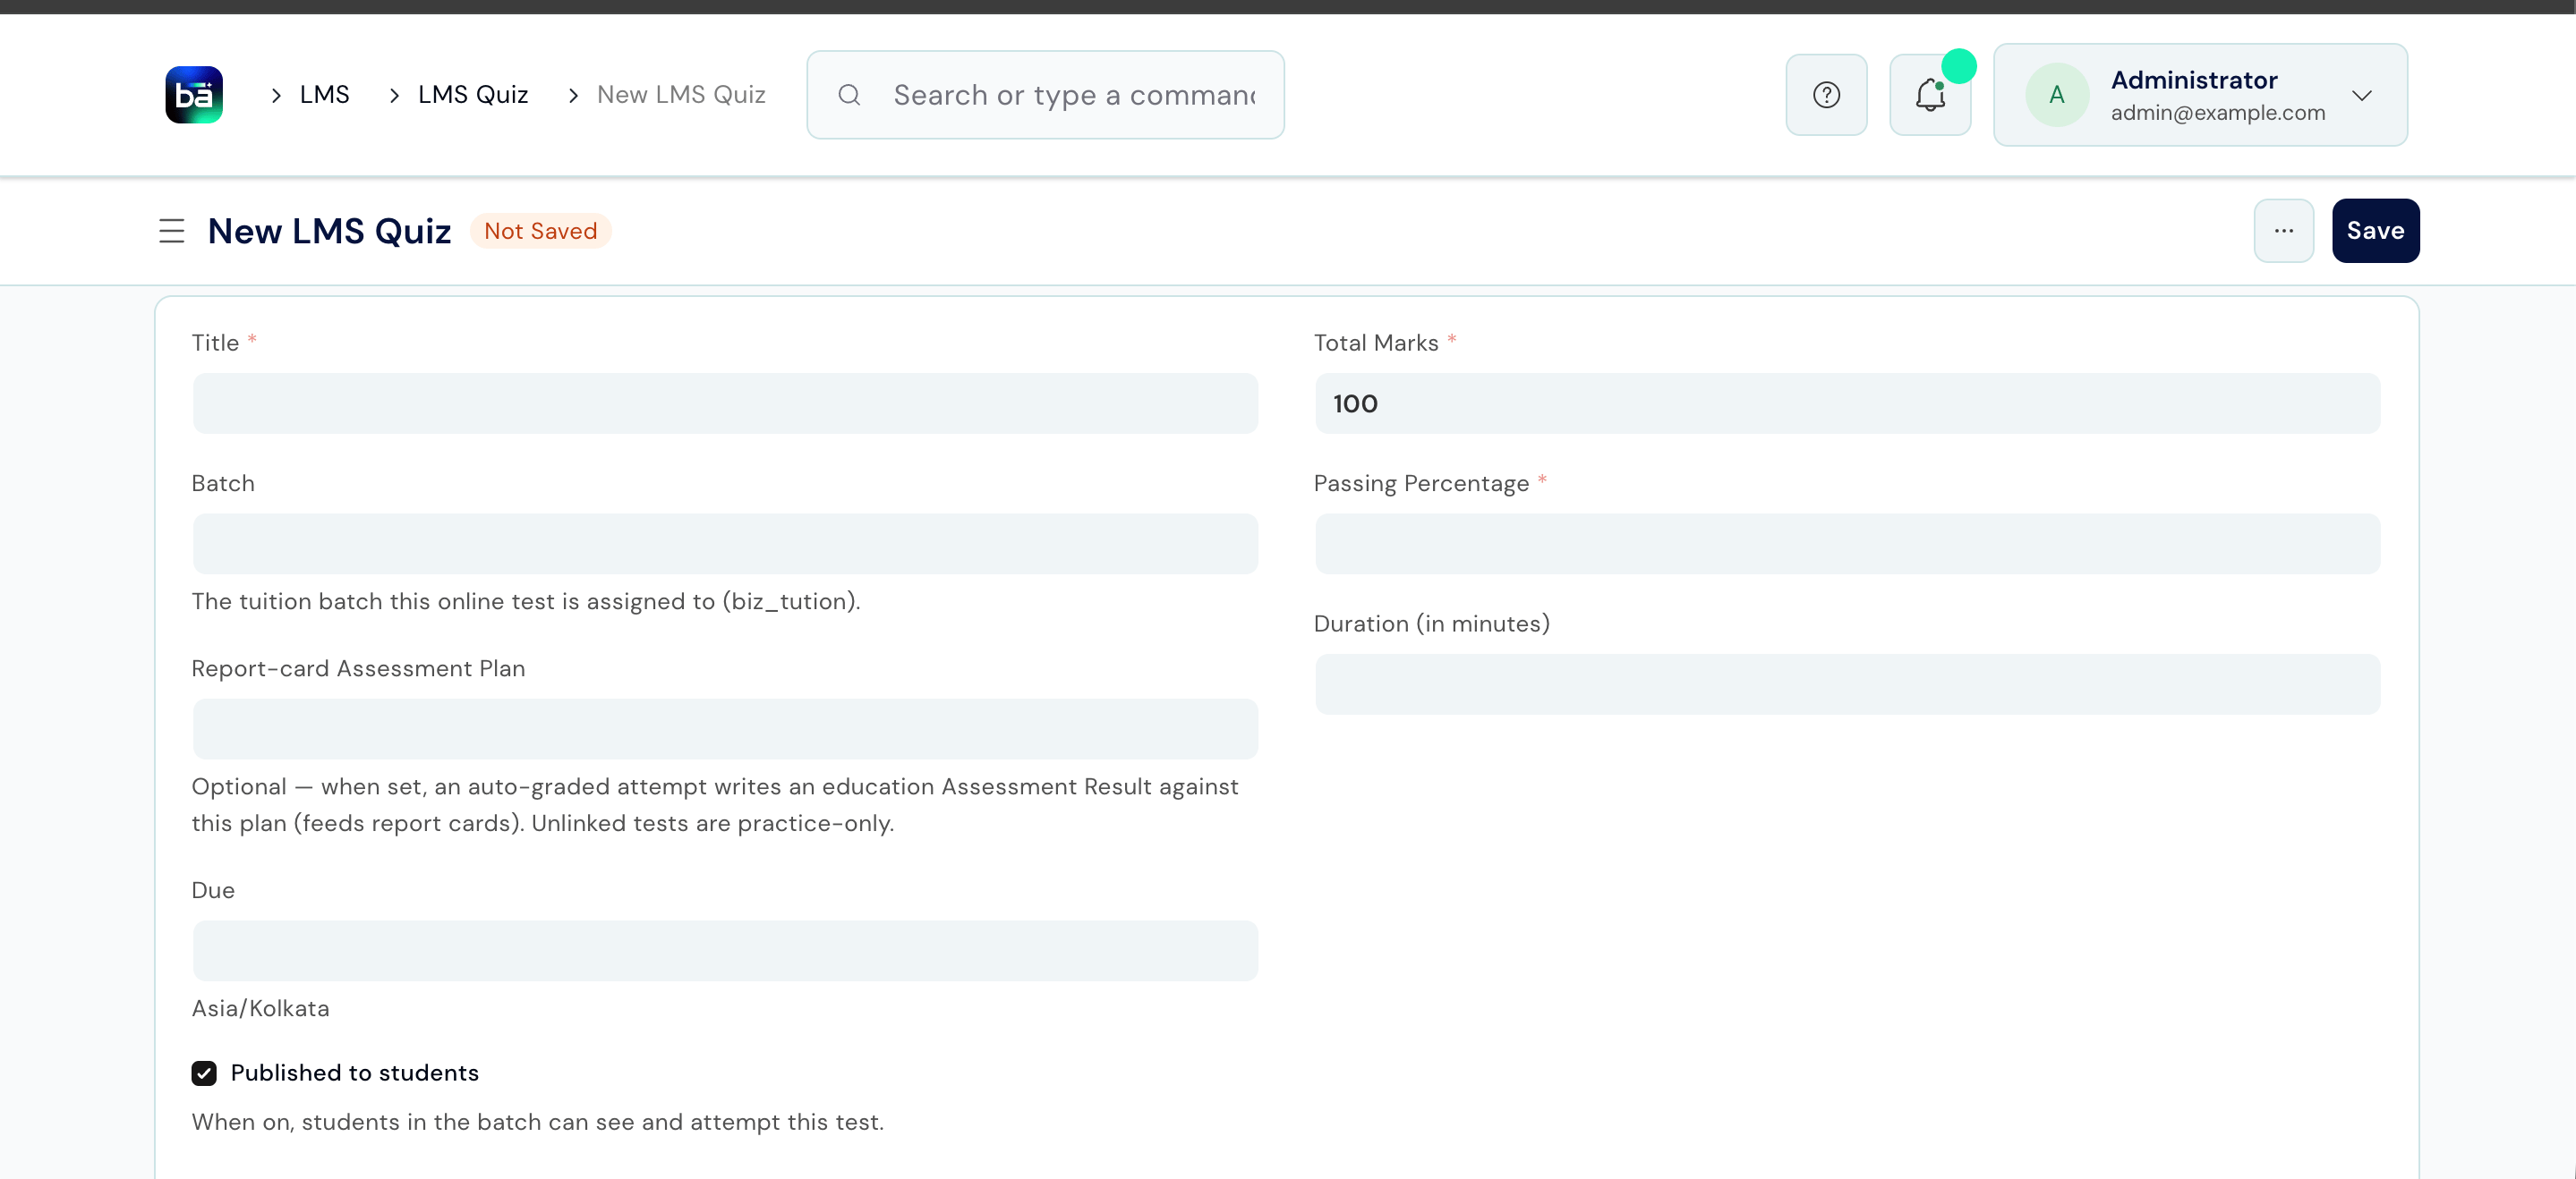Go to LMS breadcrumb
This screenshot has height=1179, width=2576.
pyautogui.click(x=324, y=95)
